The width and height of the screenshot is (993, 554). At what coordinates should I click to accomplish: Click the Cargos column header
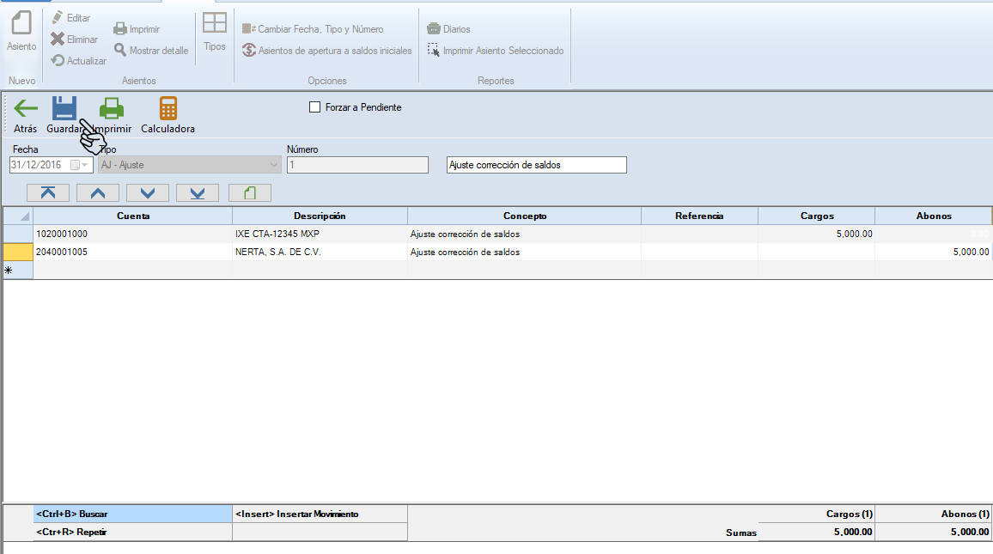coord(815,216)
